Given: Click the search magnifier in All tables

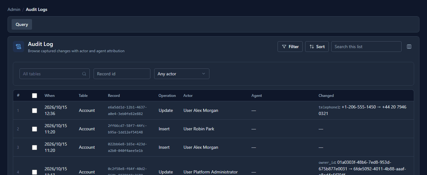Looking at the screenshot, I should point(84,74).
